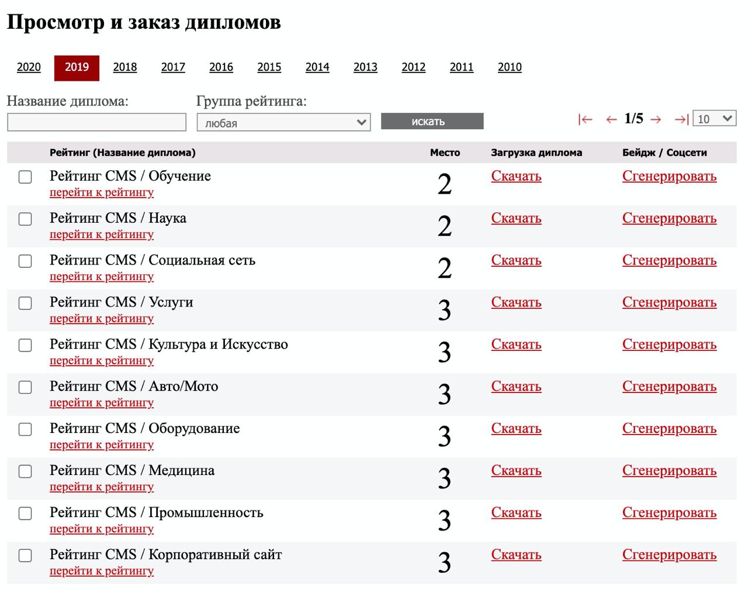Select Рейтинг CMS / Корпоративный сайт checkbox

[25, 556]
